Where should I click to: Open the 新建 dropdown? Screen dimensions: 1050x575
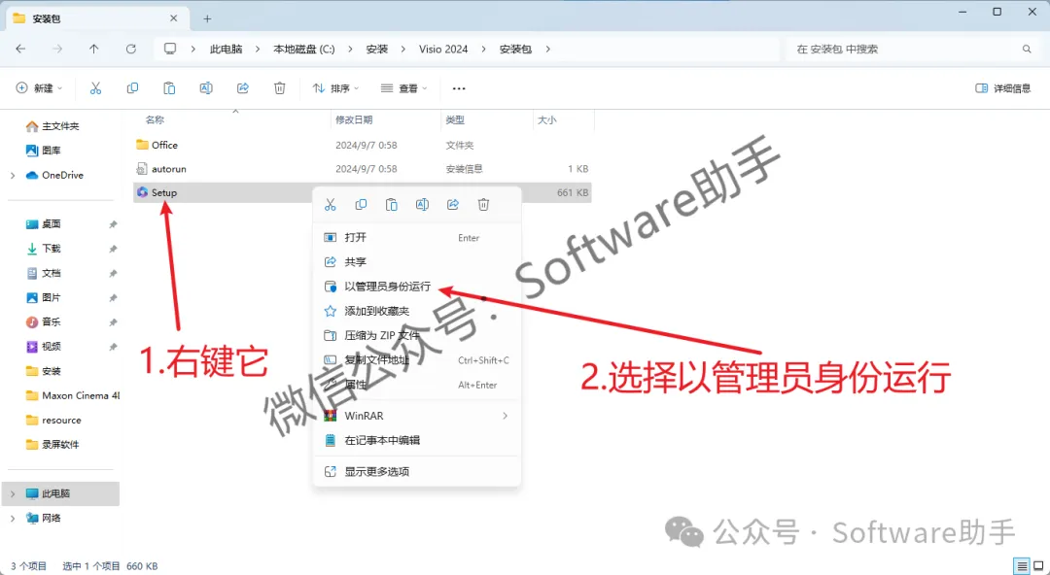39,88
